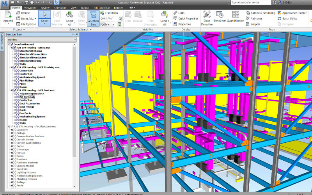Select Pipe Fittings in the tree

[27, 81]
